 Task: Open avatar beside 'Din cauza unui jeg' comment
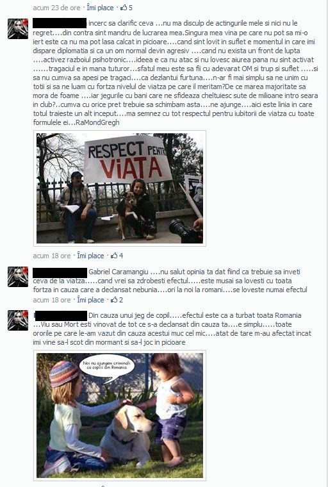pyautogui.click(x=18, y=320)
